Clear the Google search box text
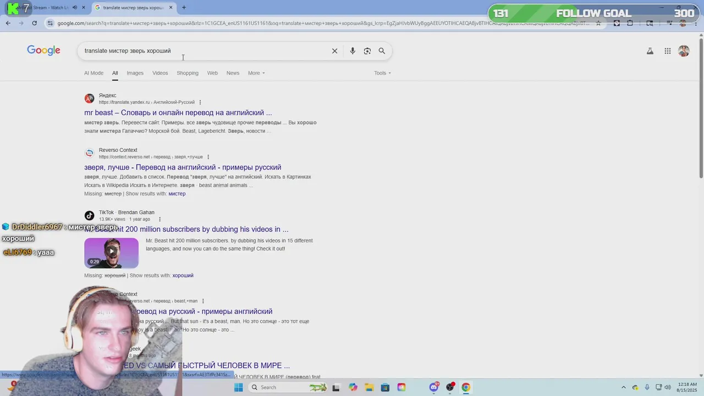Screen dimensions: 704x396 tap(334, 51)
